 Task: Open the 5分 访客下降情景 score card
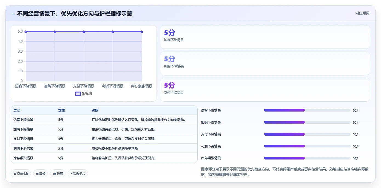point(265,37)
